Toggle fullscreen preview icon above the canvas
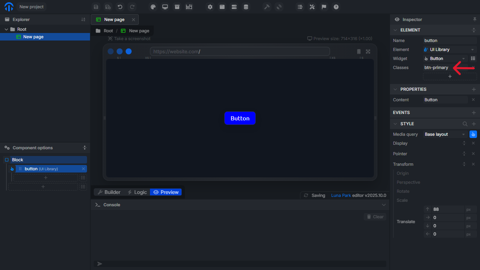Viewport: 480px width, 270px height. pos(368,51)
